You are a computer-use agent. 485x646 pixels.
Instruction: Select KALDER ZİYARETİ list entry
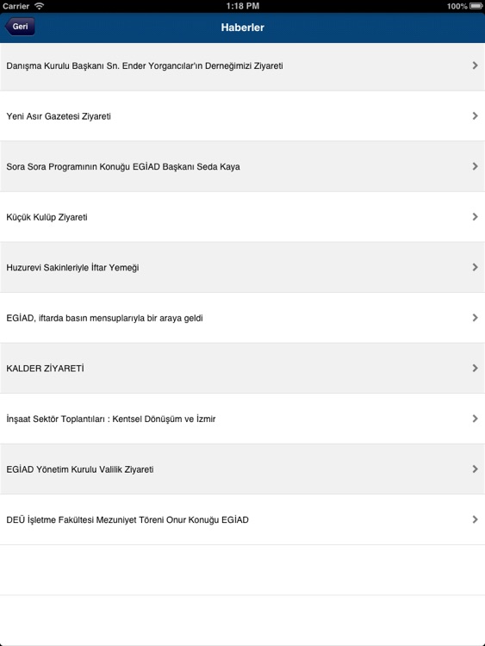(242, 369)
